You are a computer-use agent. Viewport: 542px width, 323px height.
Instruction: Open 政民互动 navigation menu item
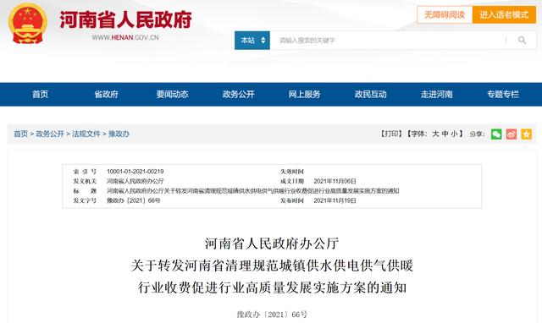[x=371, y=94]
